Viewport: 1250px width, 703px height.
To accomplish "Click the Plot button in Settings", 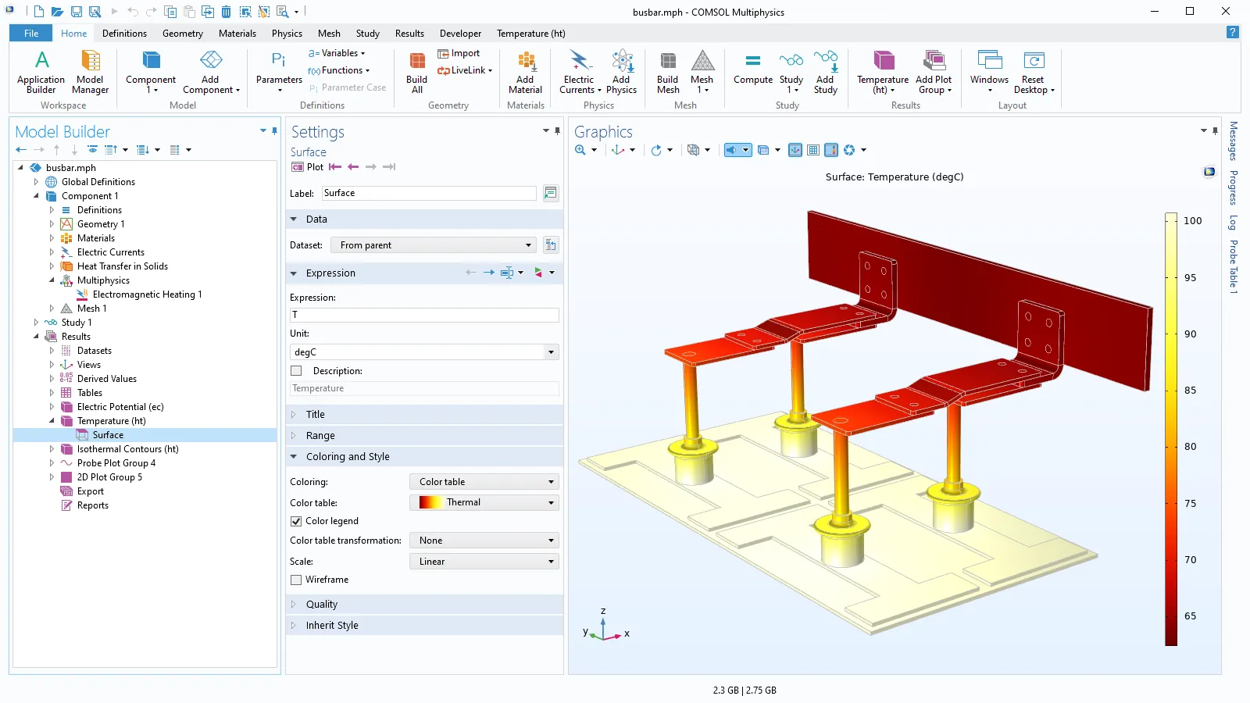I will tap(307, 167).
